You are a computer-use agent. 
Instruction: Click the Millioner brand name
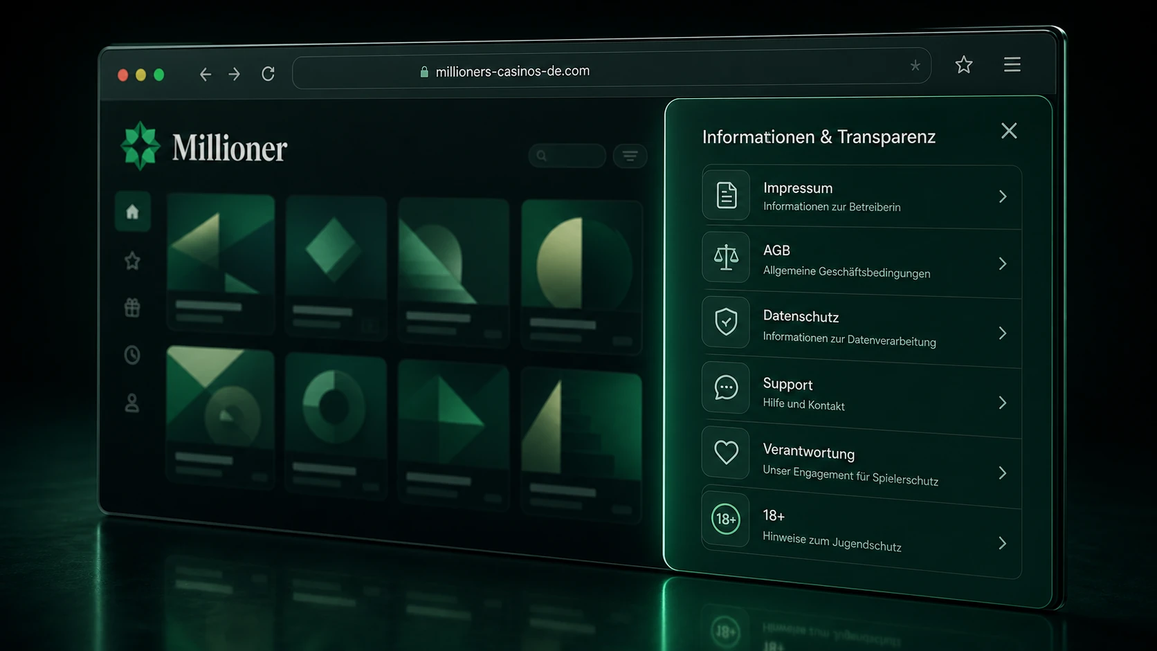click(230, 148)
